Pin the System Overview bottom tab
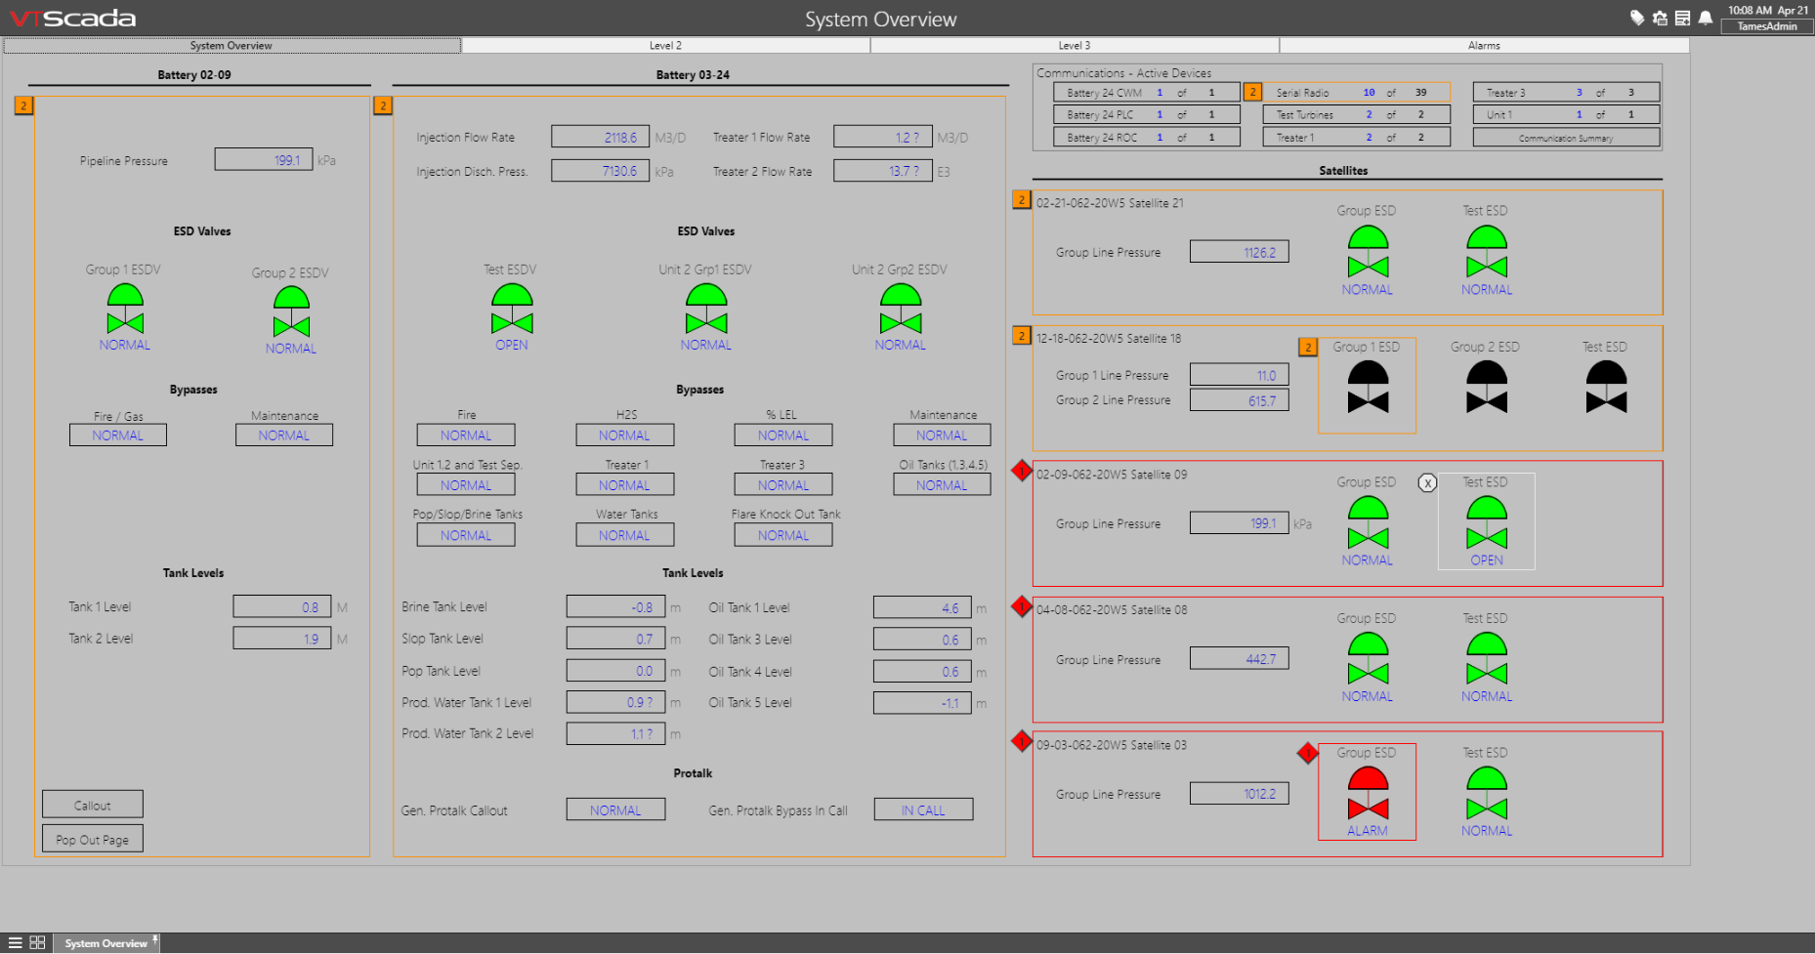Screen dimensions: 1815x954 coord(155,939)
